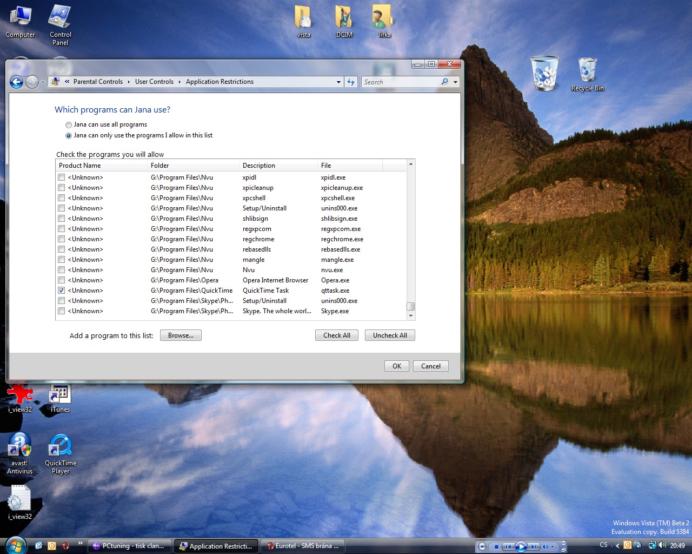
Task: Select the avast! Antivirus desktop icon
Action: (20, 454)
